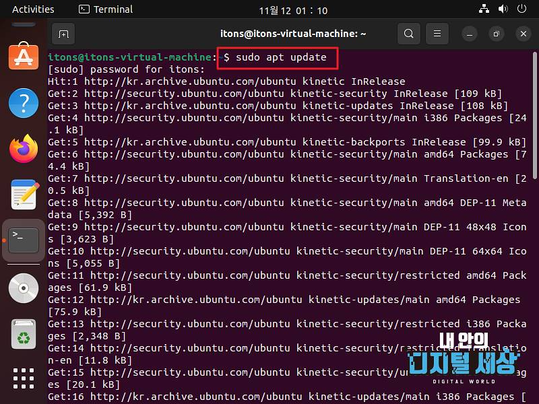This screenshot has height=404, width=539.
Task: Click the green prompt 'itons@itons-virtual-machine'
Action: 129,57
